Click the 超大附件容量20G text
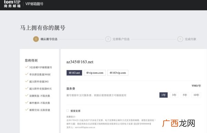Image resolution: width=207 pixels, height=133 pixels. (x=39, y=81)
